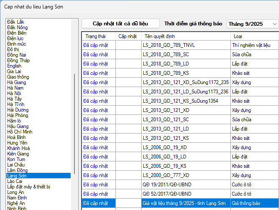The width and height of the screenshot is (279, 210).
Task: Pick 'Hồ Chí Minh' from the list
Action: [20, 132]
